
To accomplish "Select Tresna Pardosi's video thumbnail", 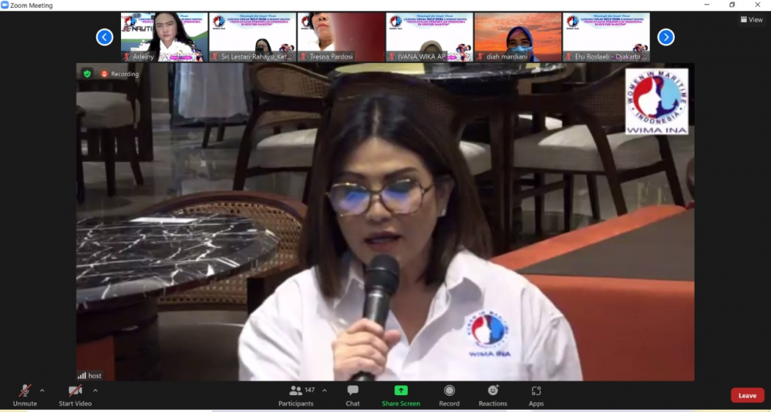I will click(x=342, y=37).
